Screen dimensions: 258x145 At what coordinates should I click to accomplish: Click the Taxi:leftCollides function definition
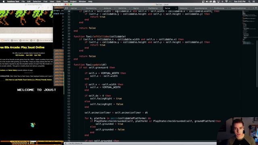tap(100, 37)
